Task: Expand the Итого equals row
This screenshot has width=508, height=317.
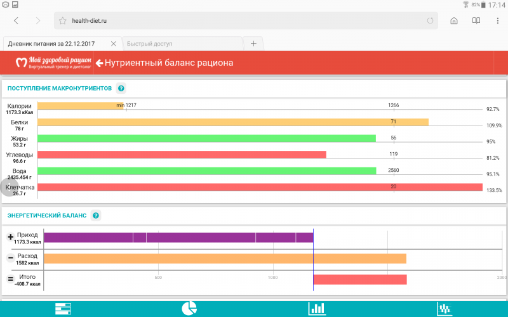Action: [x=10, y=279]
